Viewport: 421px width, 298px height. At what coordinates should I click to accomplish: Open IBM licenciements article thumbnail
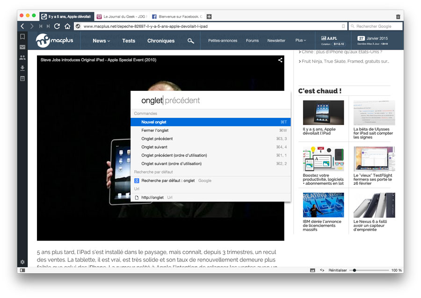point(323,205)
